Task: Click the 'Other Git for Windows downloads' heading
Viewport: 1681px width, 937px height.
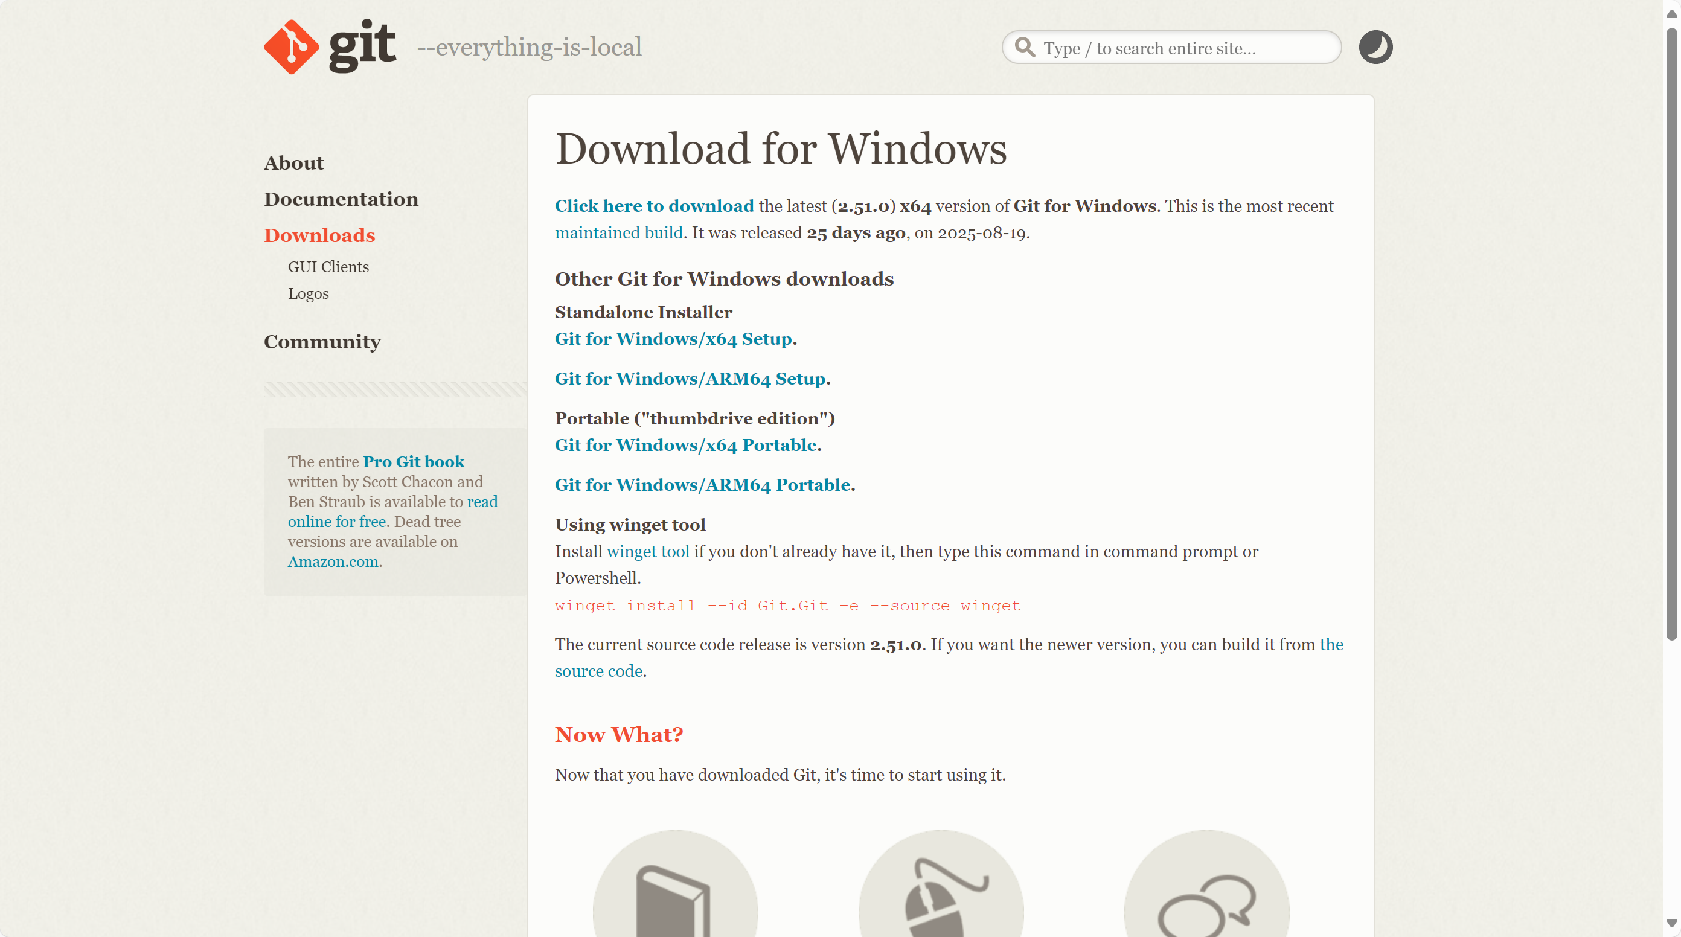Action: coord(725,280)
